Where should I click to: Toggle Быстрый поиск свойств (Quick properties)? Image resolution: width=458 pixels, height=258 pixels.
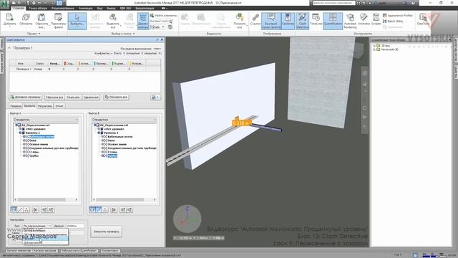tap(271, 21)
